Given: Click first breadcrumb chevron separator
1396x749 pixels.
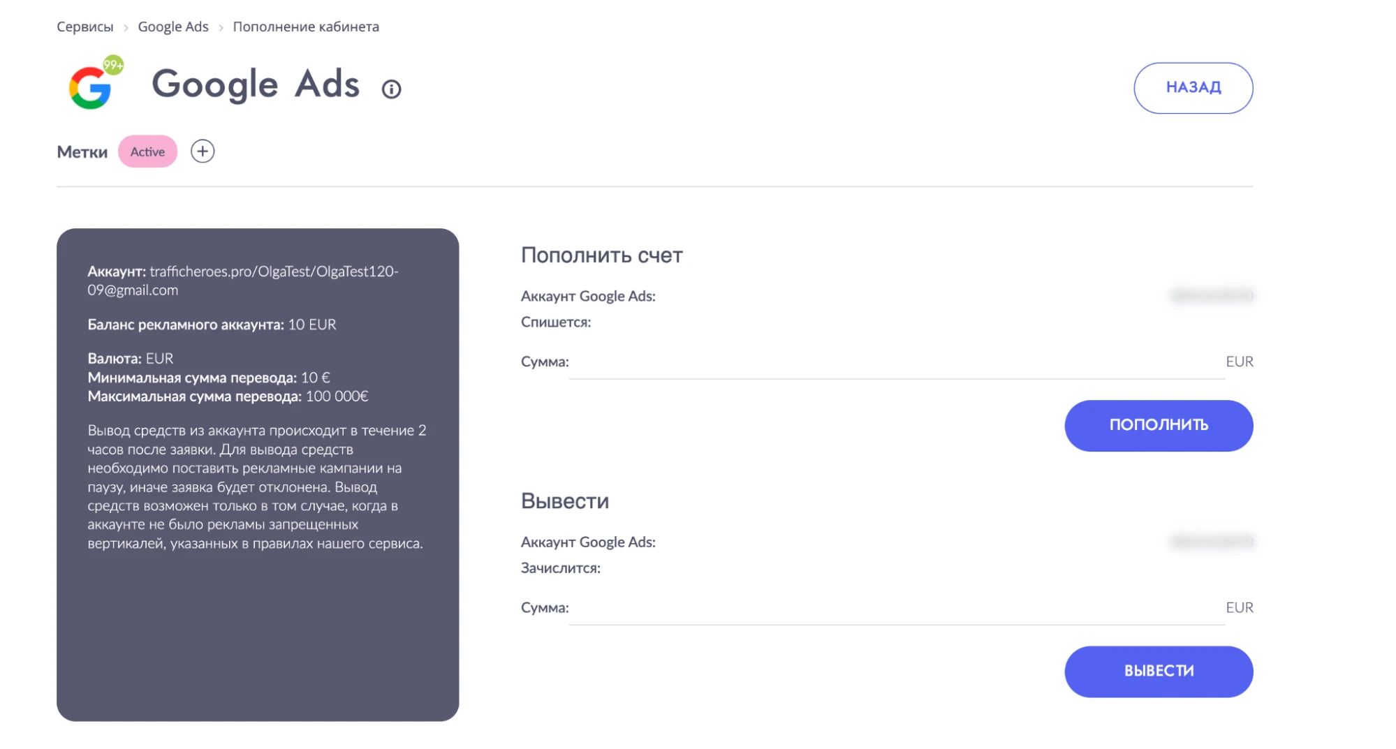Looking at the screenshot, I should tap(126, 28).
